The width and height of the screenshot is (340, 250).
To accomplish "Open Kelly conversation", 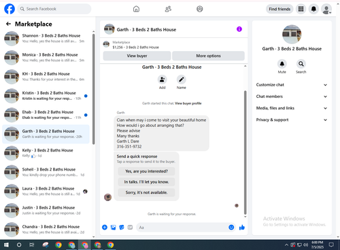I will click(x=46, y=153).
